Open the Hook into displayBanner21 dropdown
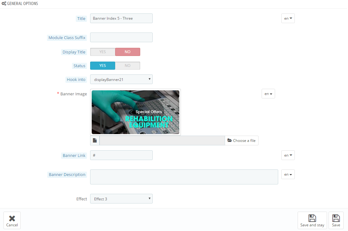 click(121, 79)
